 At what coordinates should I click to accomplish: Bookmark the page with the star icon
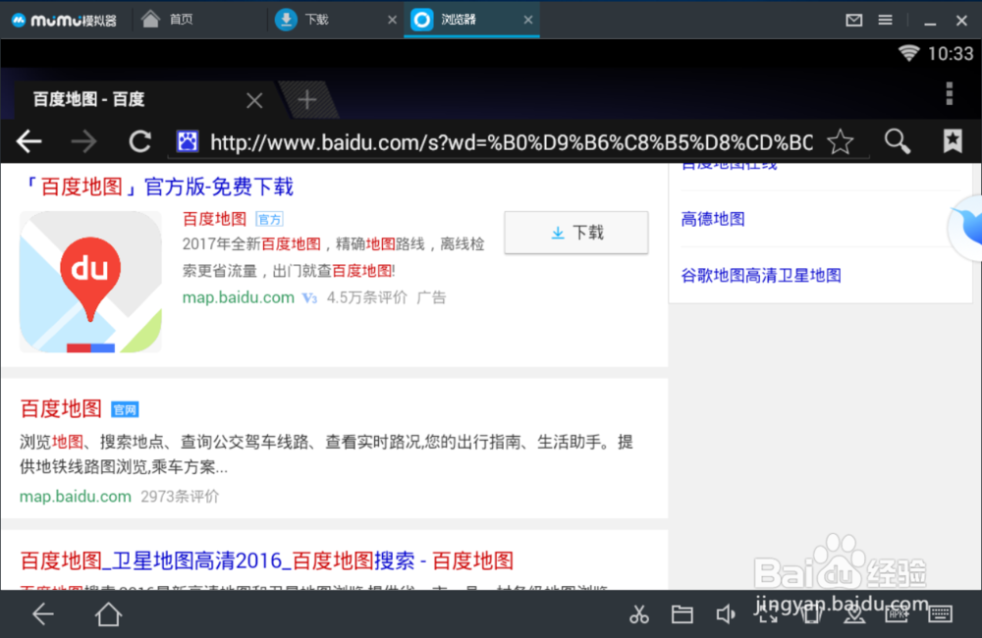point(840,142)
